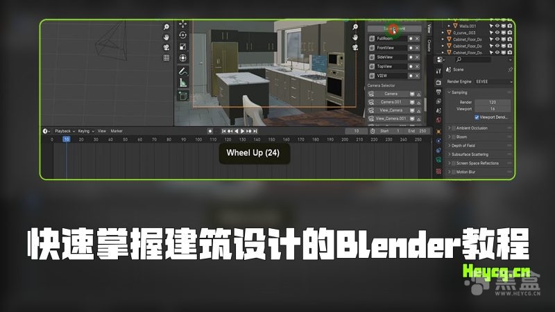Hide Walls.001 with its eye icon
Screen dimensions: 555x312
[497, 26]
